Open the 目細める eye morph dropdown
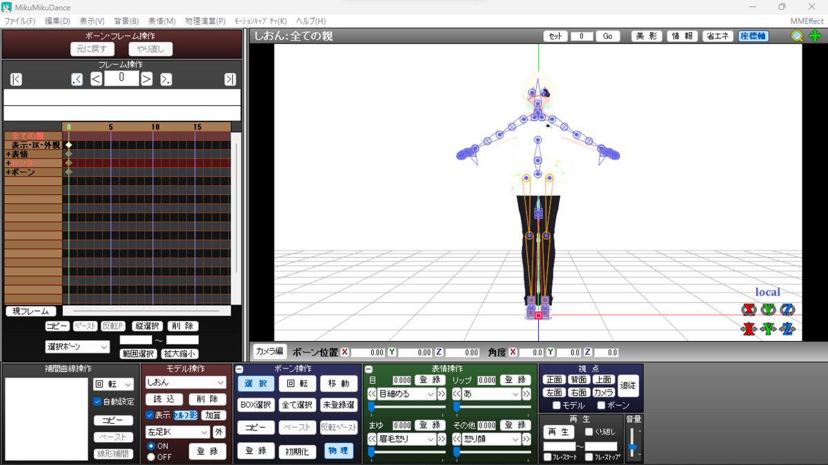The width and height of the screenshot is (828, 465). (x=406, y=394)
